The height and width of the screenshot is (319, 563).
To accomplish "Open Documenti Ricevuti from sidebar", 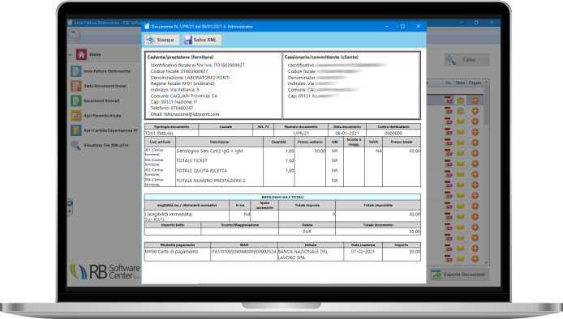I will pos(75,100).
